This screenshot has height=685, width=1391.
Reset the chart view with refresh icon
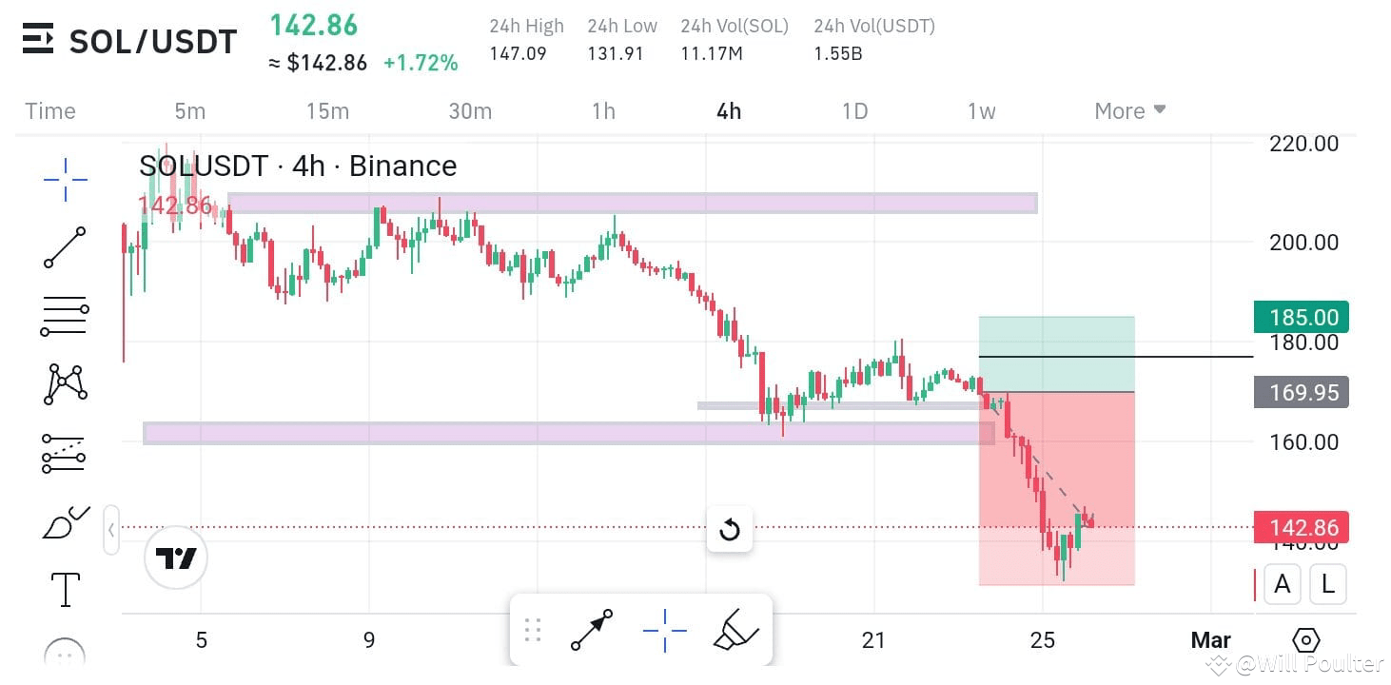tap(730, 529)
